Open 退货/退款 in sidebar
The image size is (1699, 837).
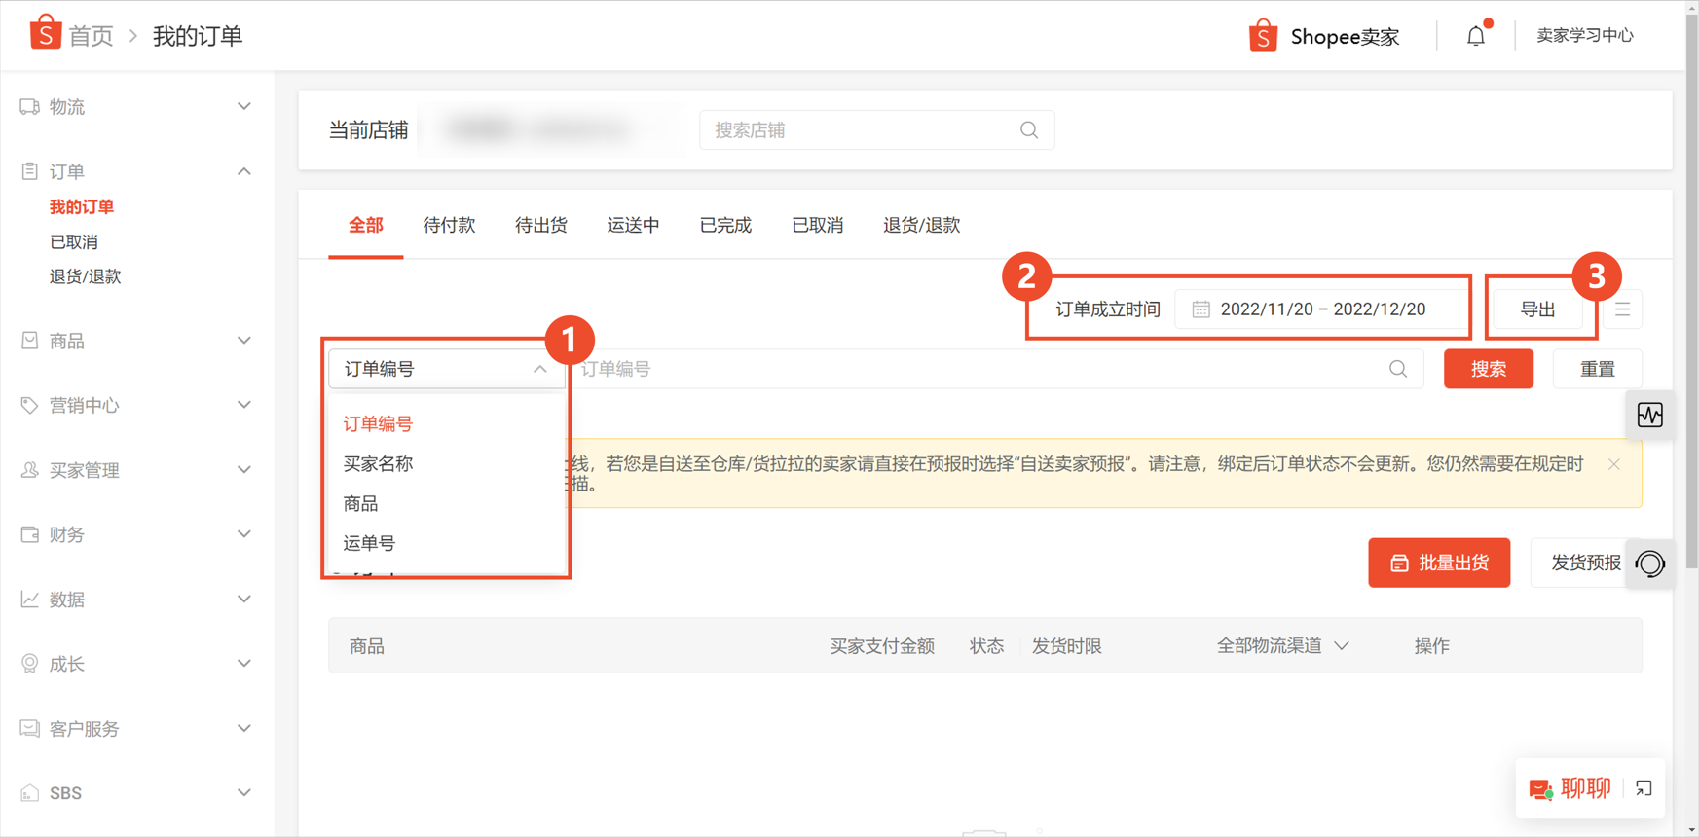tap(86, 277)
